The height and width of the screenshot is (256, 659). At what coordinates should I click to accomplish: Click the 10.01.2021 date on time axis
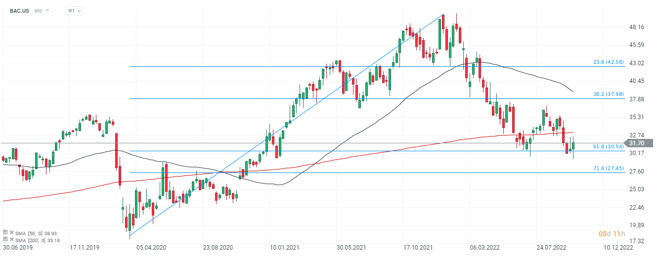coord(284,247)
